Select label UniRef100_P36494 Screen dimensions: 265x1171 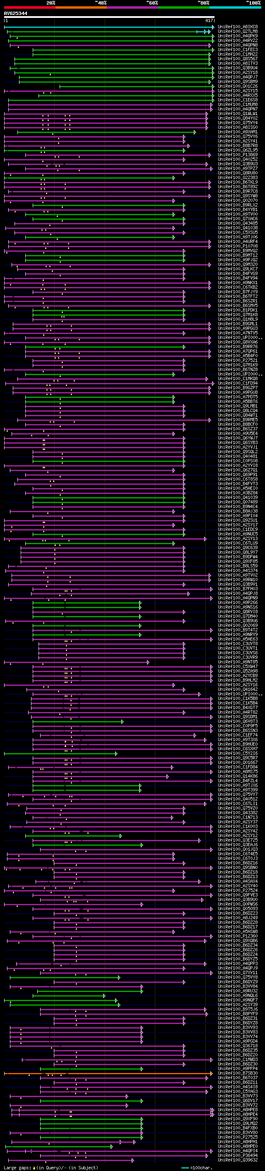238,1155
